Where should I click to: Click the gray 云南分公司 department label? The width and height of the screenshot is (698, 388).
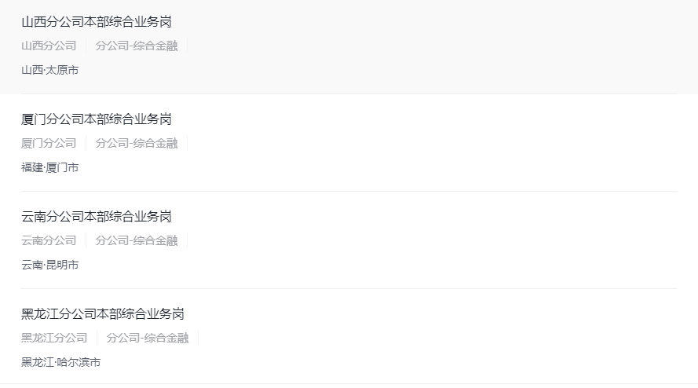(49, 240)
